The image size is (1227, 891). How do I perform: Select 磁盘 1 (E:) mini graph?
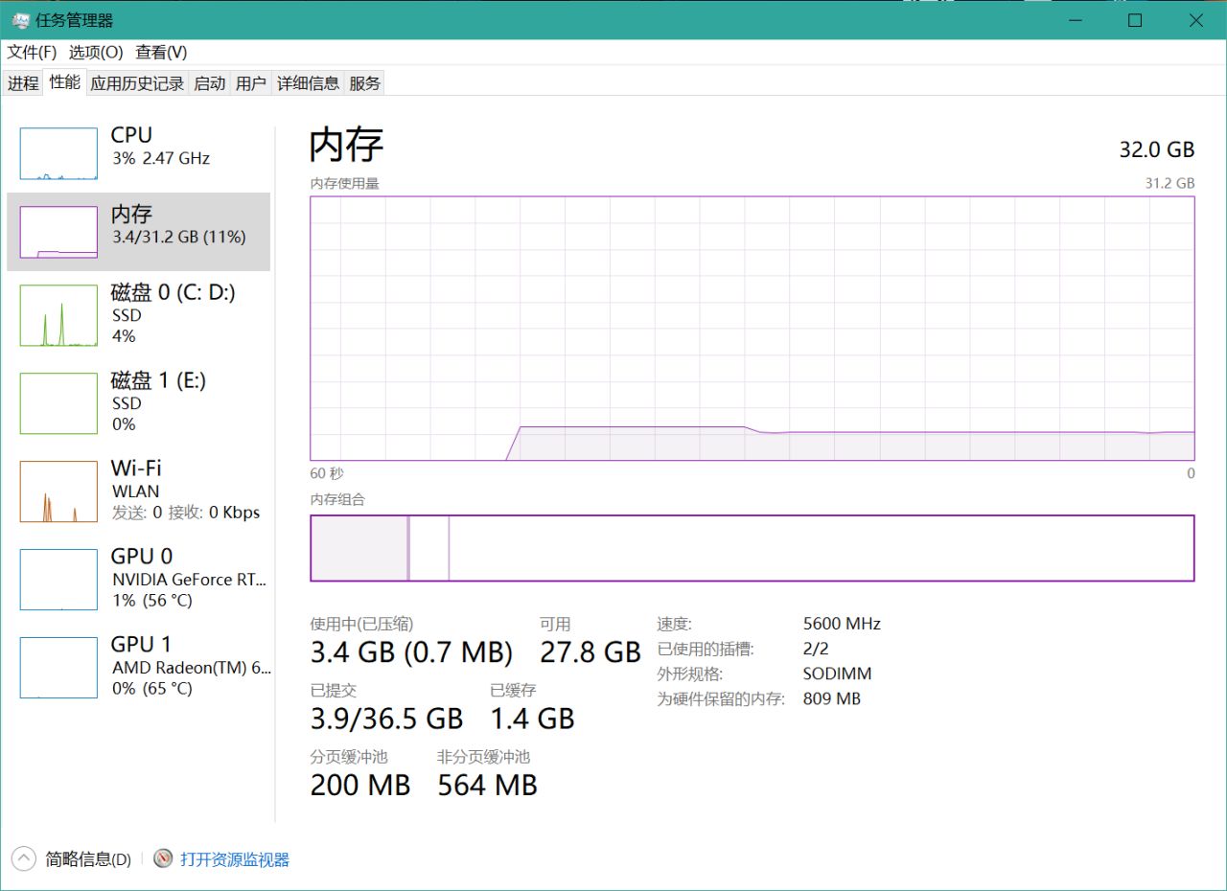(x=58, y=402)
